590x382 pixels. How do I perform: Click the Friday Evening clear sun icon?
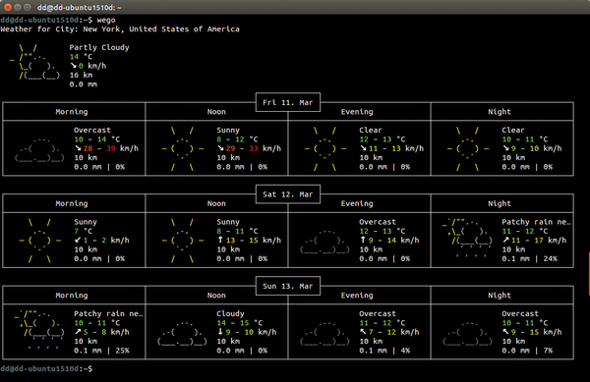324,148
